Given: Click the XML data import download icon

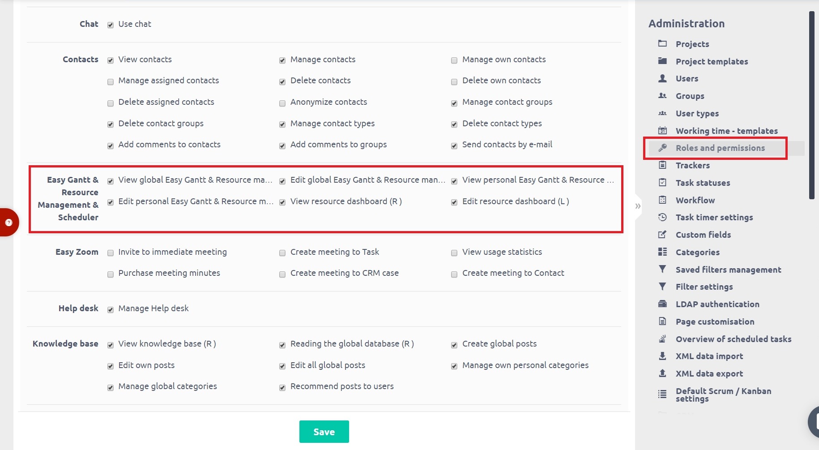Looking at the screenshot, I should 662,356.
